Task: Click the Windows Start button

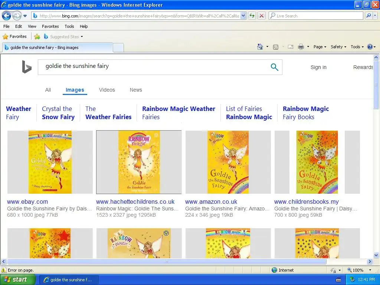Action: point(18,280)
